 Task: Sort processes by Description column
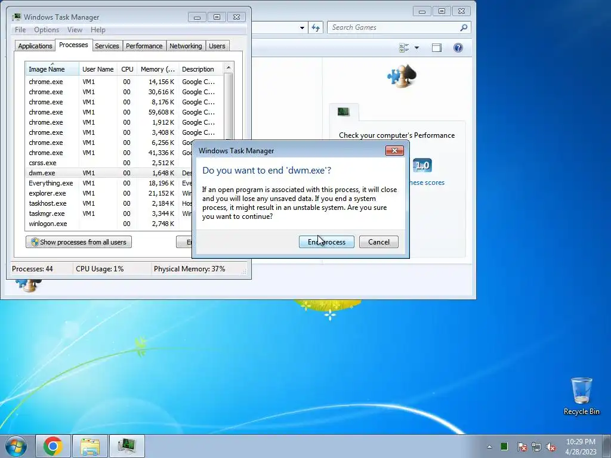pos(200,69)
